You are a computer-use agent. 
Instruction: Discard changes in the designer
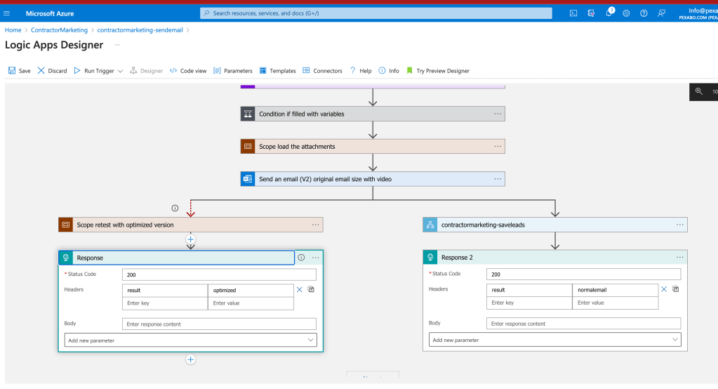(52, 70)
